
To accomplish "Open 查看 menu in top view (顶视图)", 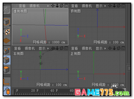I will (x=75, y=6).
